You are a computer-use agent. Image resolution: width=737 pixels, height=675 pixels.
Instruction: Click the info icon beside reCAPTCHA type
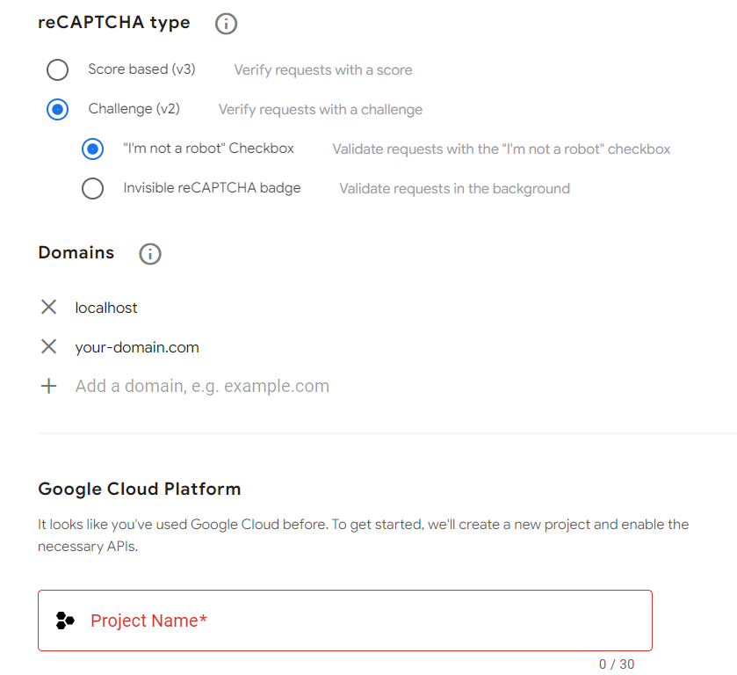pos(226,24)
